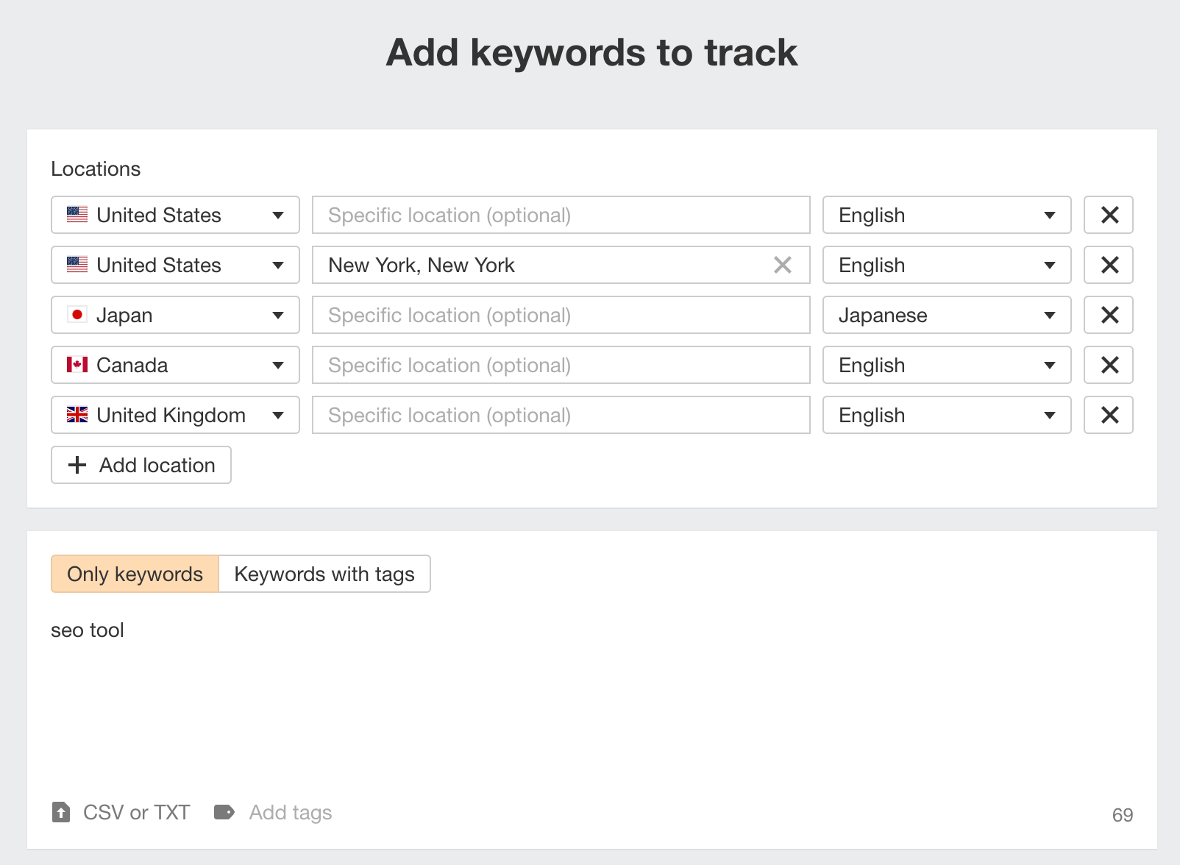Remove the first United States location row

pyautogui.click(x=1108, y=215)
